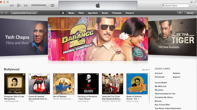Click the rewind playback button
Screen dimensions: 197x110
(12, 5)
